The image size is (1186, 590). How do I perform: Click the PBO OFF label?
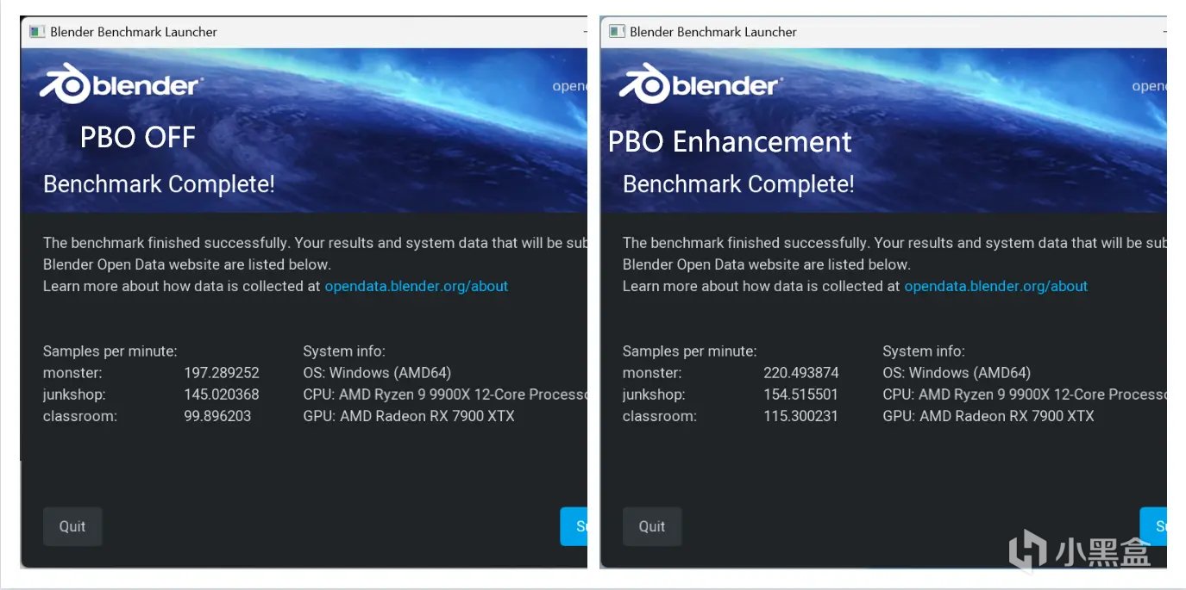click(138, 137)
